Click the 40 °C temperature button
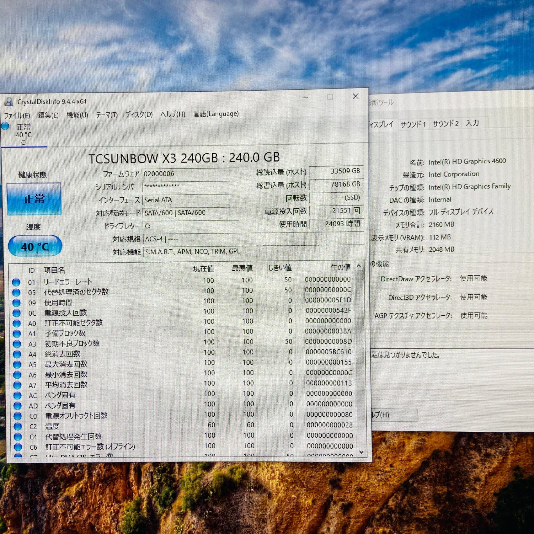This screenshot has width=534, height=534. 35,246
